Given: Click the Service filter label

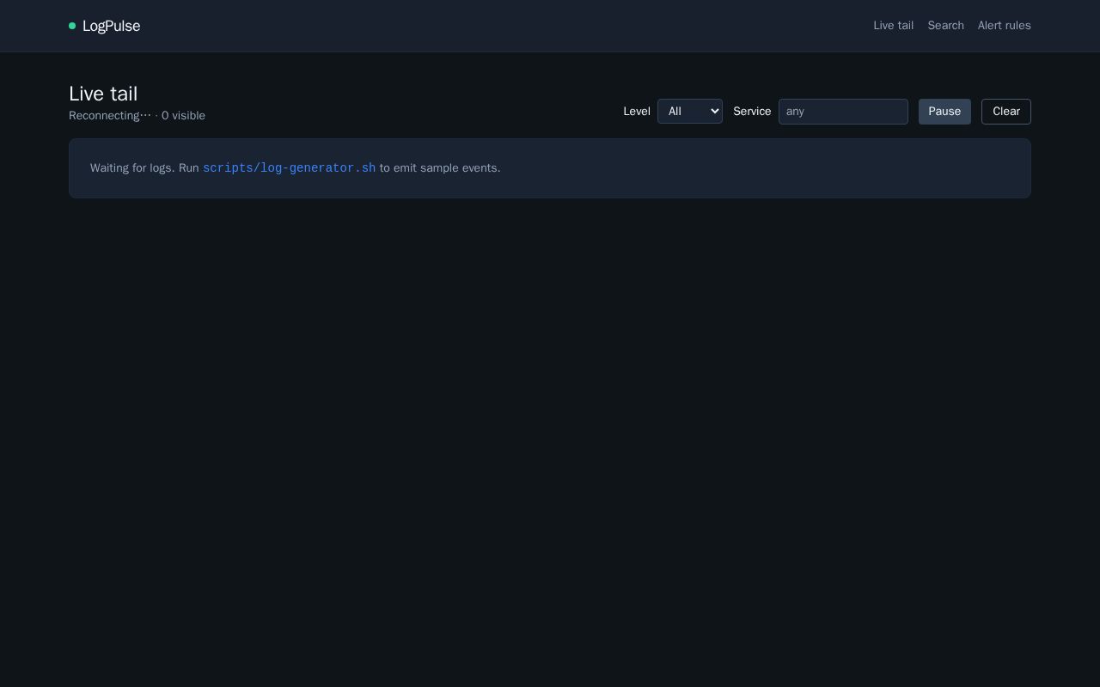Looking at the screenshot, I should (752, 112).
